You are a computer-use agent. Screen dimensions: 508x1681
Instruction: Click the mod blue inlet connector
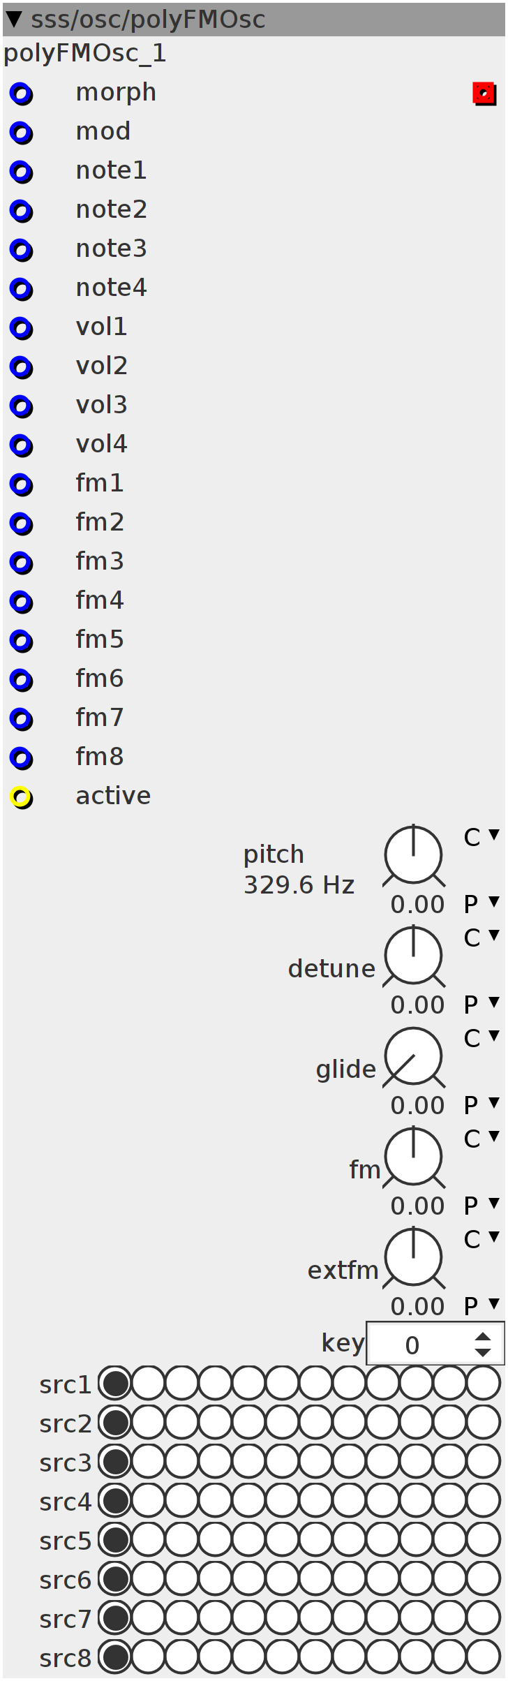tap(21, 133)
